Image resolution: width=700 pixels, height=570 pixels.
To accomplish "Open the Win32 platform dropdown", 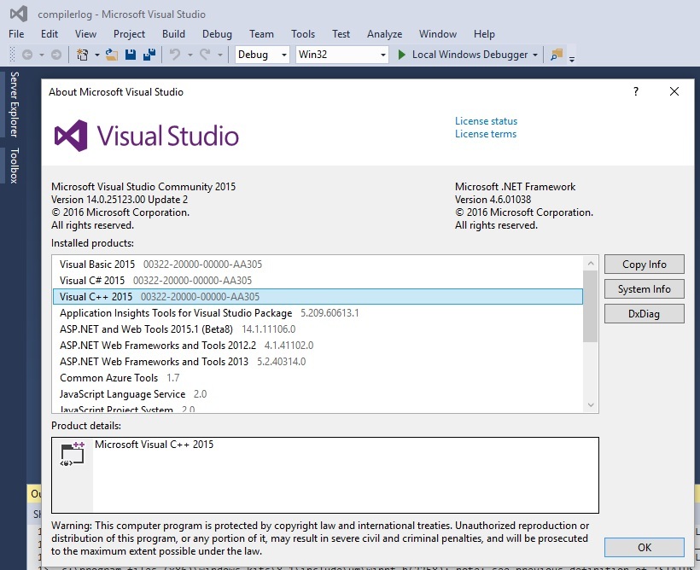I will click(x=342, y=55).
